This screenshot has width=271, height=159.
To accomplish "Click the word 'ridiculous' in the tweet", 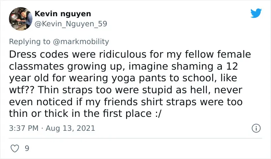I will tap(123, 54).
